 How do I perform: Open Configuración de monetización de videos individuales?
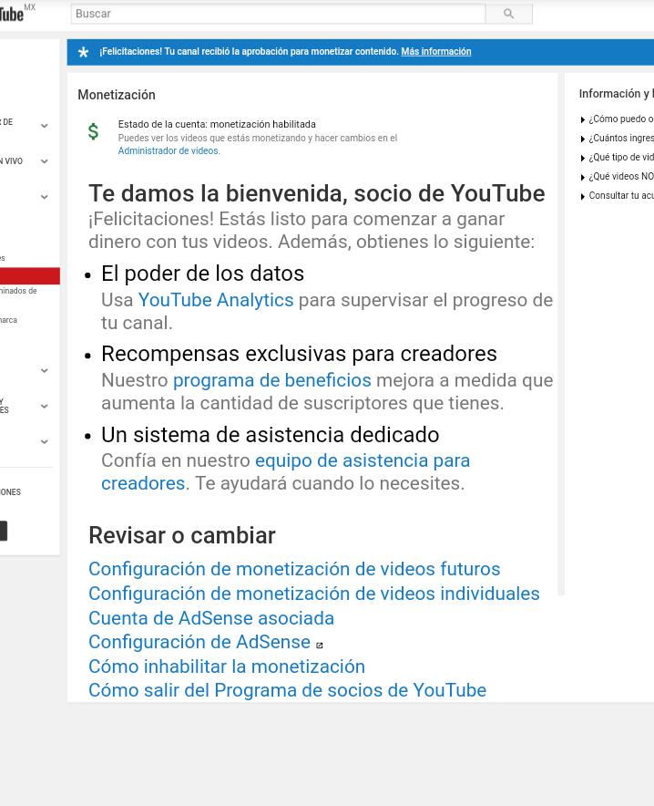pos(314,594)
